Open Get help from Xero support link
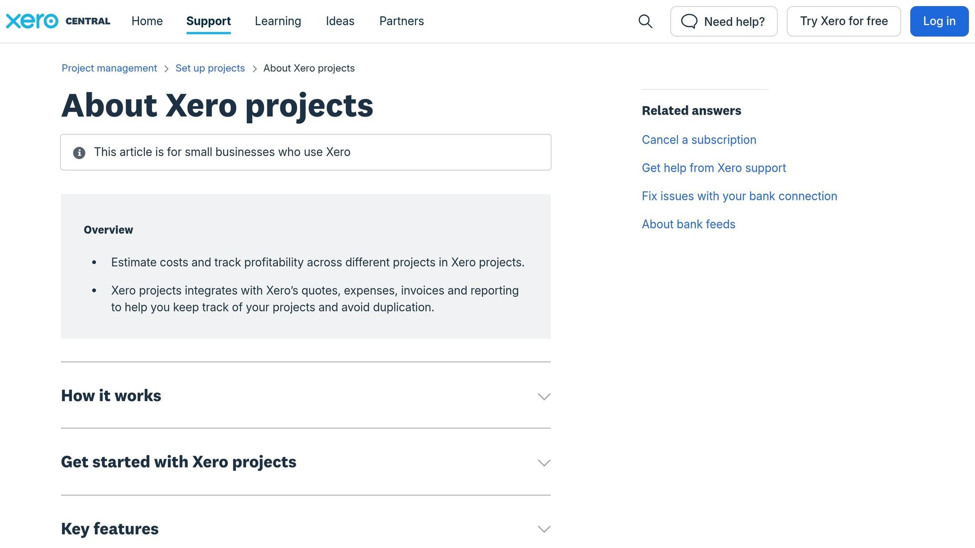The height and width of the screenshot is (548, 975). pos(714,168)
